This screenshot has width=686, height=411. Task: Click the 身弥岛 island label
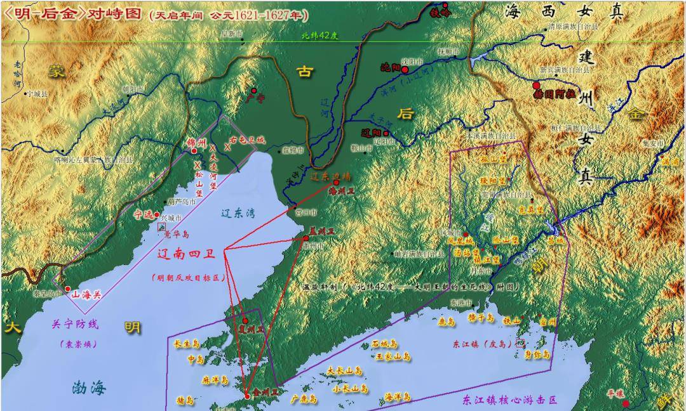[x=537, y=355]
